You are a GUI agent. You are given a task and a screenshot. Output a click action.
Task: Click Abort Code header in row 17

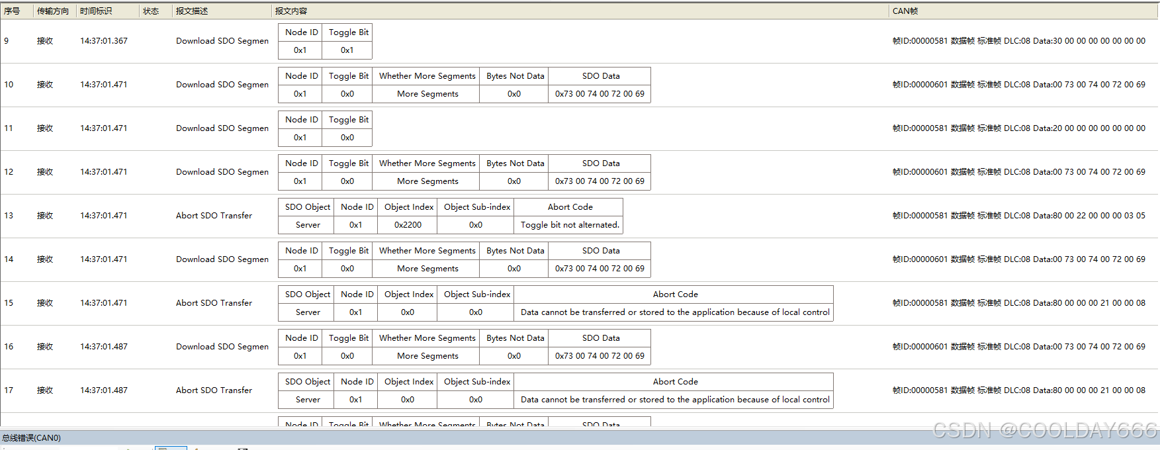[x=675, y=382]
